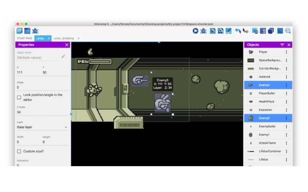308x192 pixels.
Task: Open the project manager icon
Action: [x=19, y=31]
